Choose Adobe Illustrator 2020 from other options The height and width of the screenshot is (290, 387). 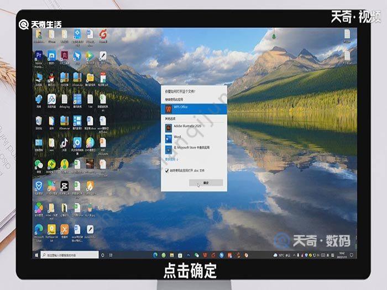tap(193, 128)
